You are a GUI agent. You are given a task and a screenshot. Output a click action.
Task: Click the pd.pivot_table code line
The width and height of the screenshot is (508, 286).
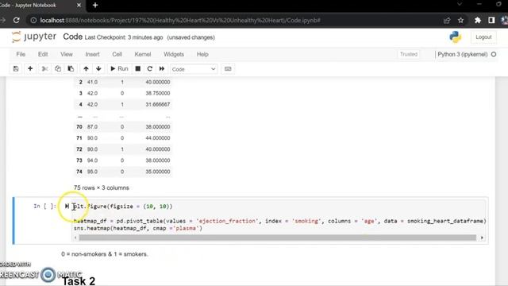coord(280,221)
